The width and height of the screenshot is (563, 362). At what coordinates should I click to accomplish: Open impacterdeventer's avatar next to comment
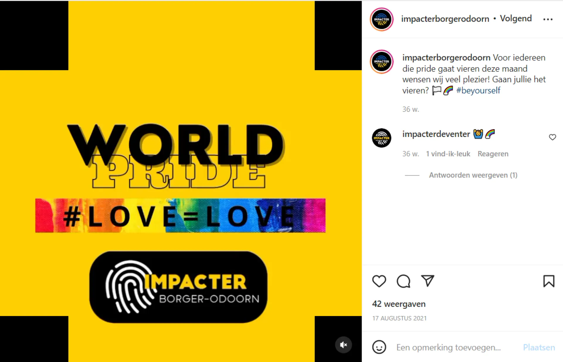(x=381, y=138)
